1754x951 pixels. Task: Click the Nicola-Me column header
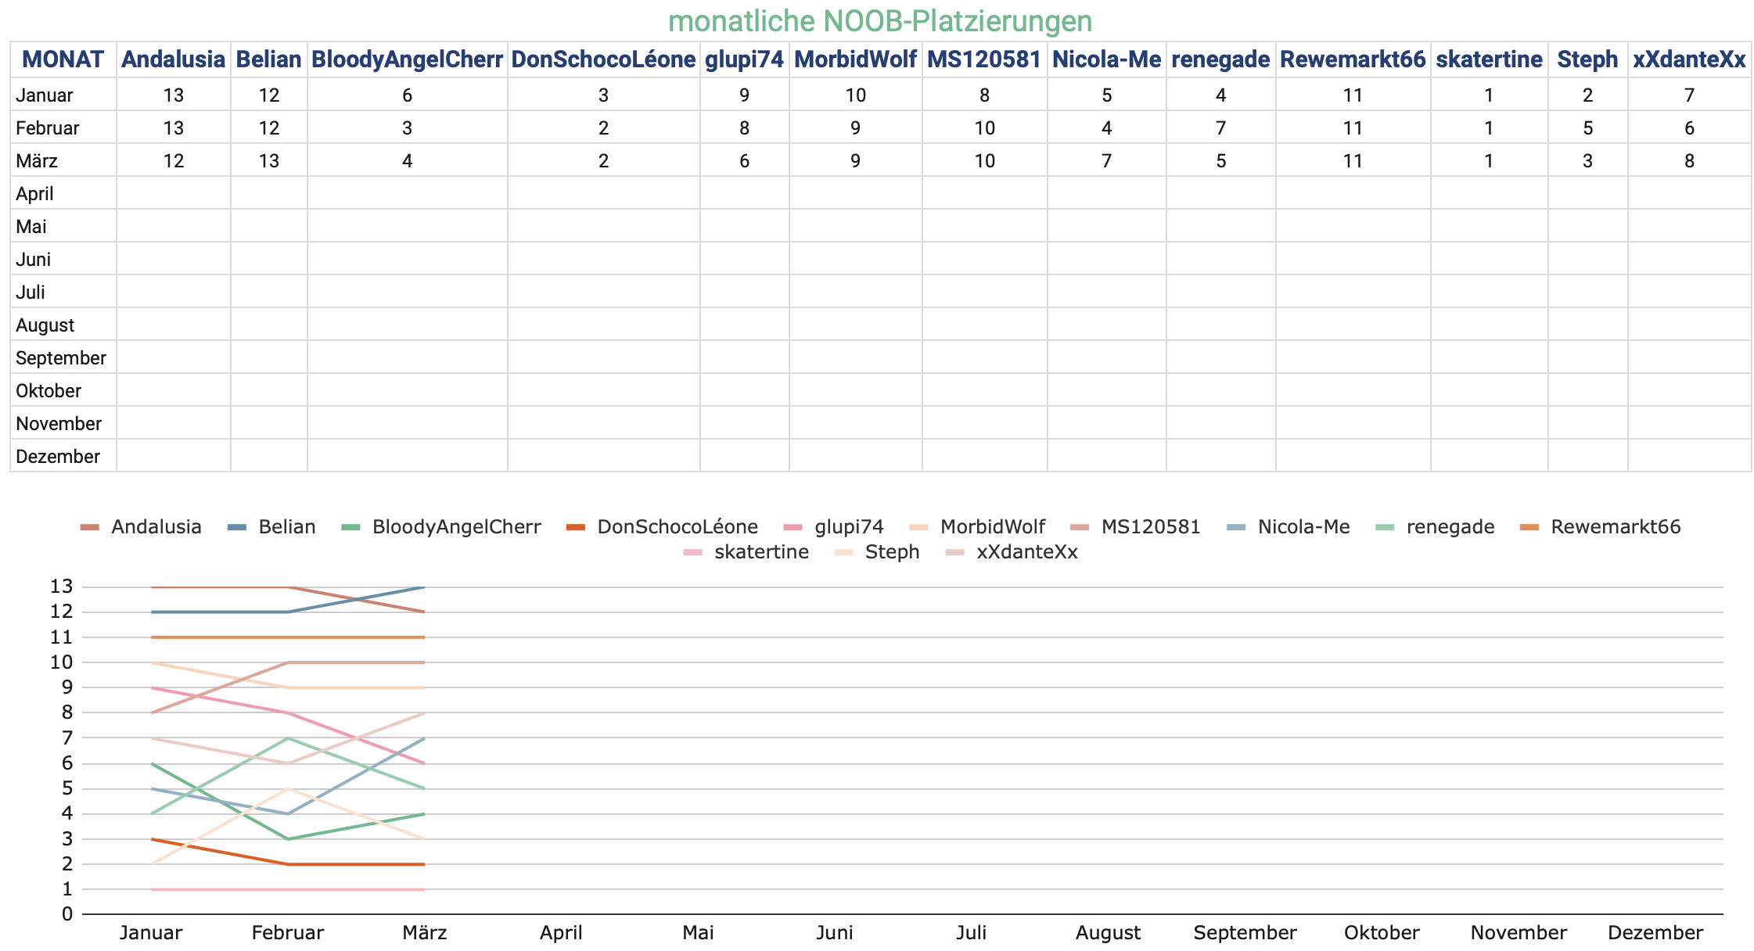tap(1107, 59)
